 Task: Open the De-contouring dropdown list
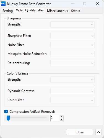[72, 63]
